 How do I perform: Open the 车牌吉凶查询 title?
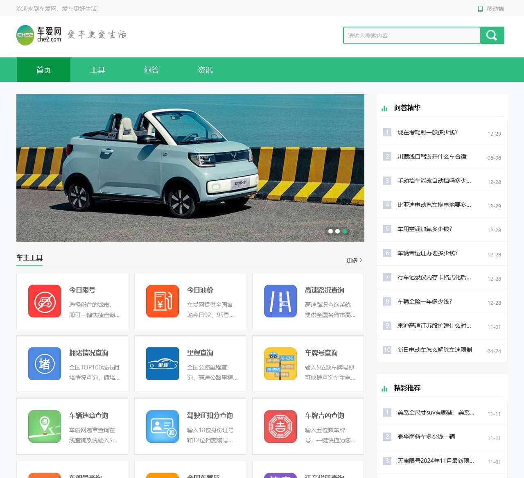325,415
